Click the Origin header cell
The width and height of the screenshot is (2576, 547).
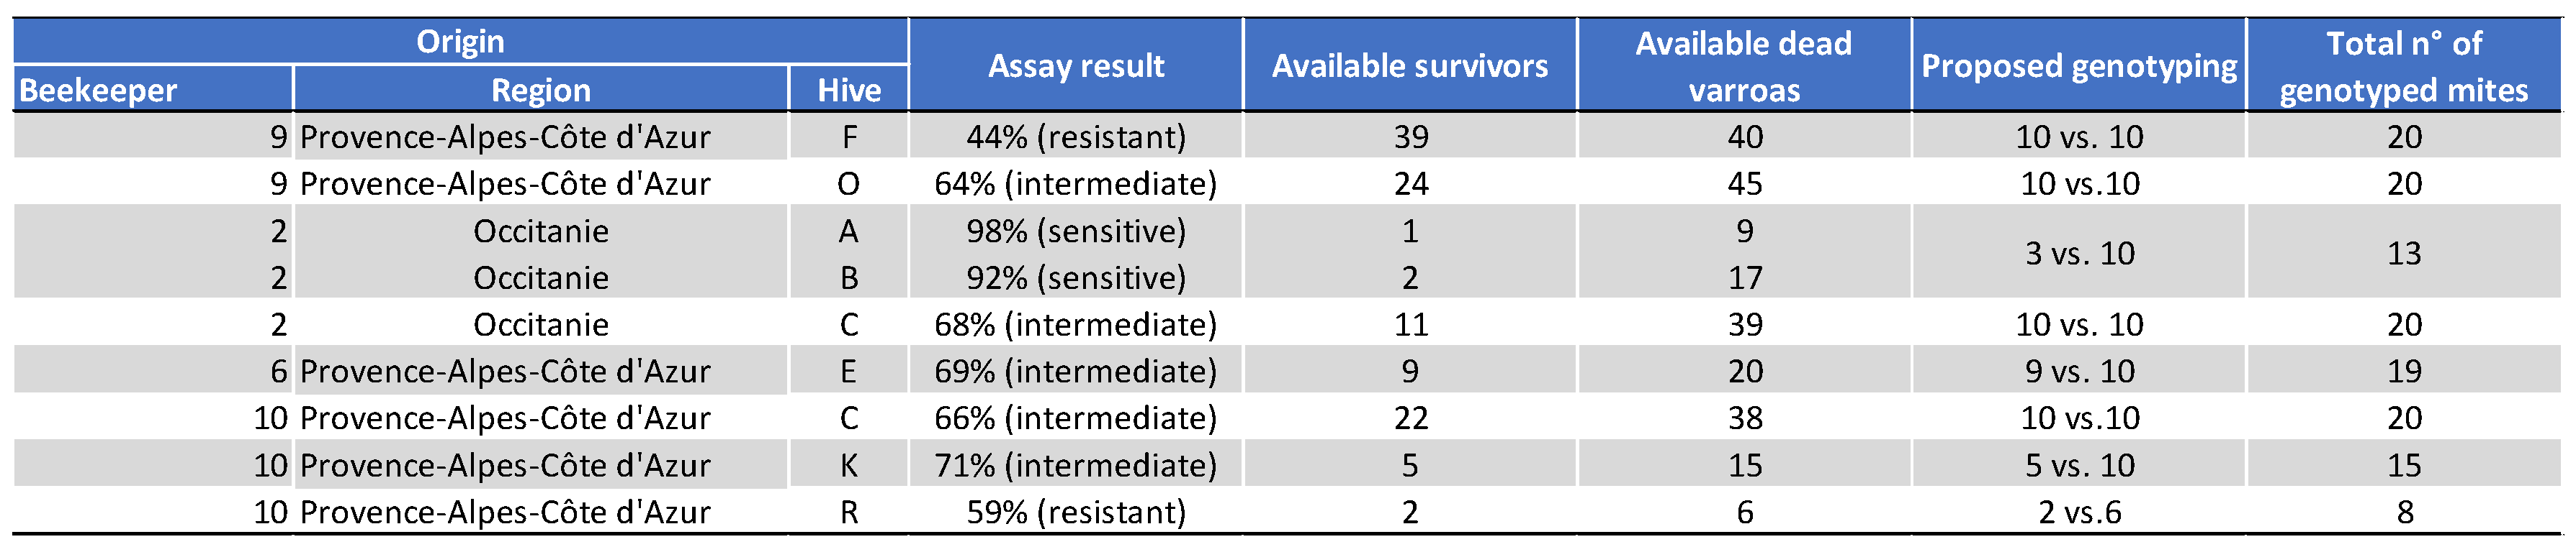click(460, 42)
